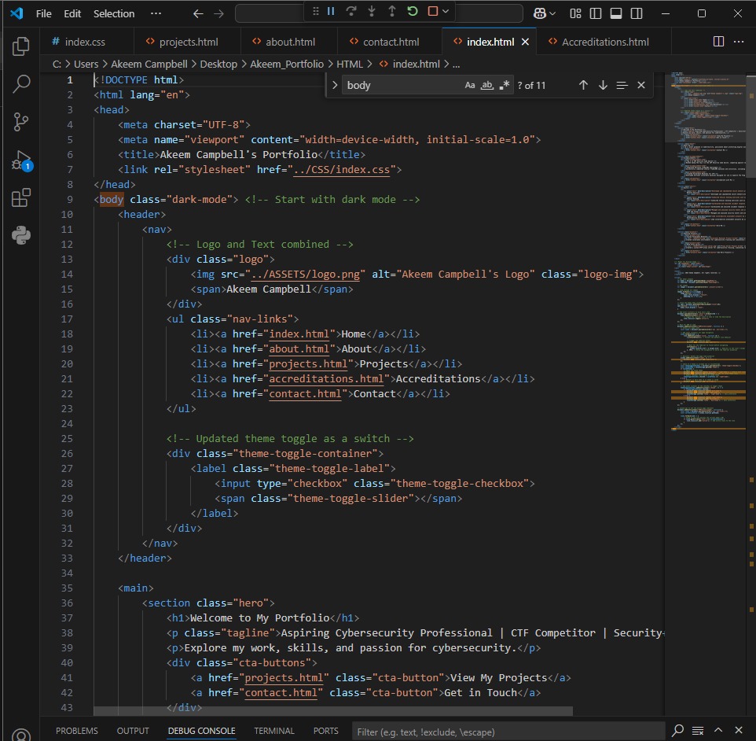Click the HTML folder breadcrumb

point(349,65)
